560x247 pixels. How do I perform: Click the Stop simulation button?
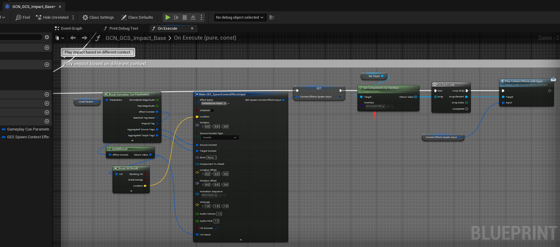185,17
